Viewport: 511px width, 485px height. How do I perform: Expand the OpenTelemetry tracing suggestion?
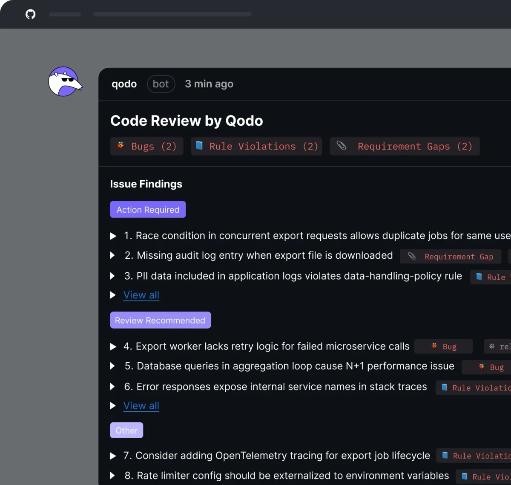113,456
